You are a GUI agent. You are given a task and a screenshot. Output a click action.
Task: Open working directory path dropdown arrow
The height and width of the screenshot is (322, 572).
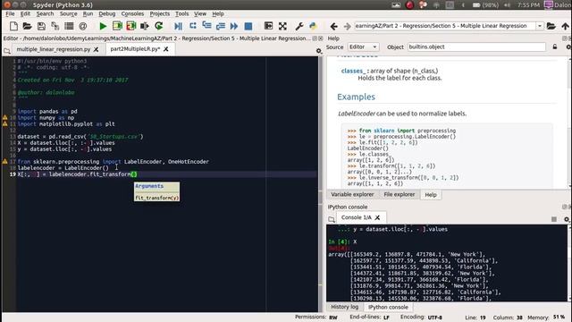pos(540,26)
